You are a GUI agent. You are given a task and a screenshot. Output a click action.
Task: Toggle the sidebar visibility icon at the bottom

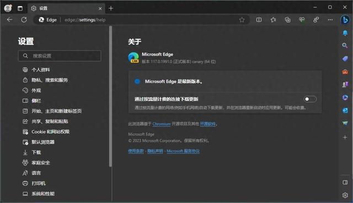(345, 182)
